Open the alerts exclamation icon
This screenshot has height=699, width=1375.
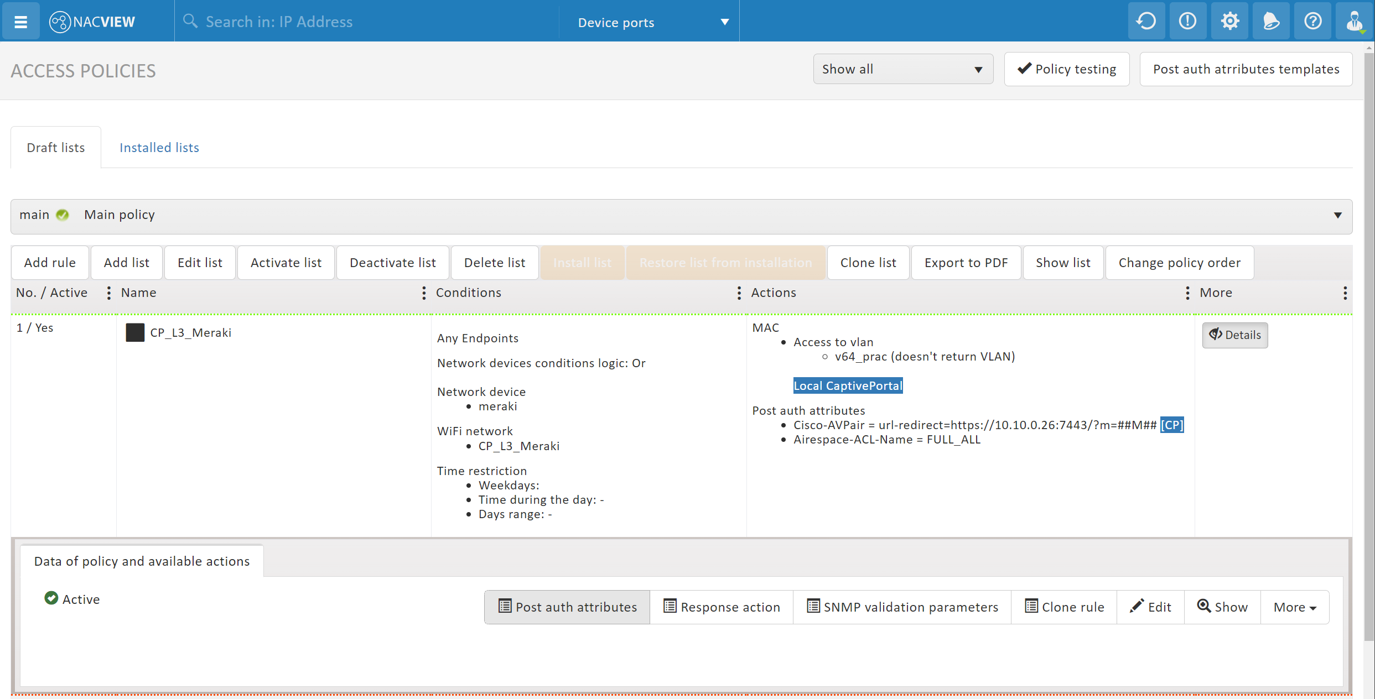point(1187,21)
